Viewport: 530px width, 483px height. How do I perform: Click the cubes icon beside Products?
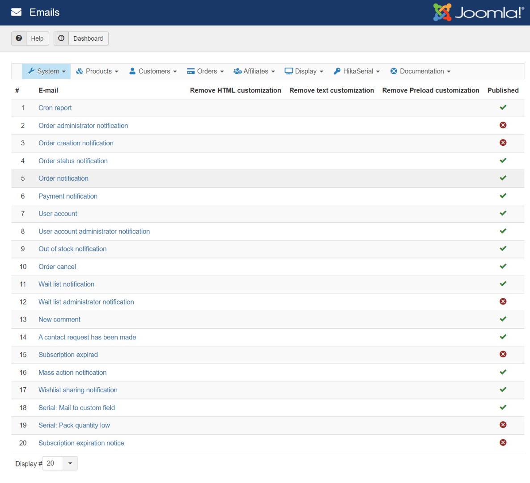[80, 71]
